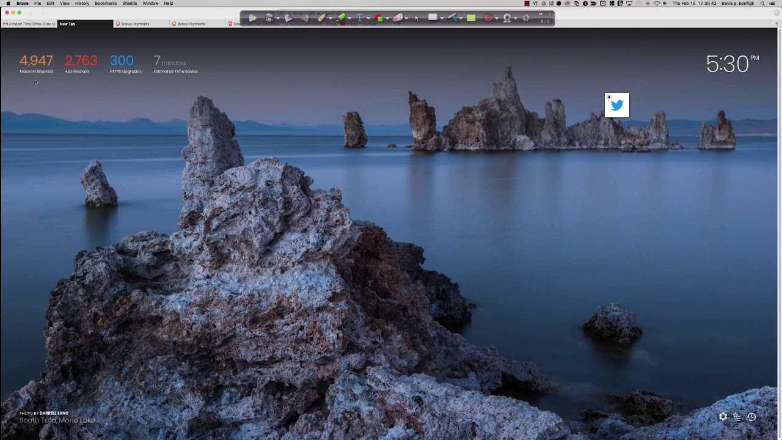
Task: Pick the green color swatch in annotation toolbar
Action: click(x=471, y=18)
